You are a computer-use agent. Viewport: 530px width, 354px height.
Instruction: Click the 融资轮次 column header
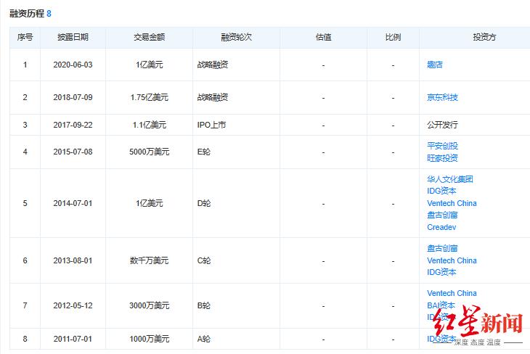[236, 37]
